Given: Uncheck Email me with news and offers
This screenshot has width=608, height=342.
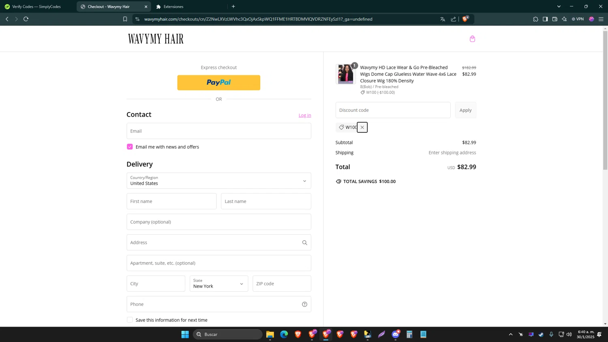Looking at the screenshot, I should point(130,147).
